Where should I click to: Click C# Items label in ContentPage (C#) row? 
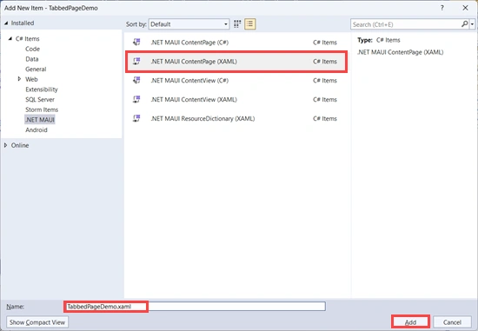325,43
